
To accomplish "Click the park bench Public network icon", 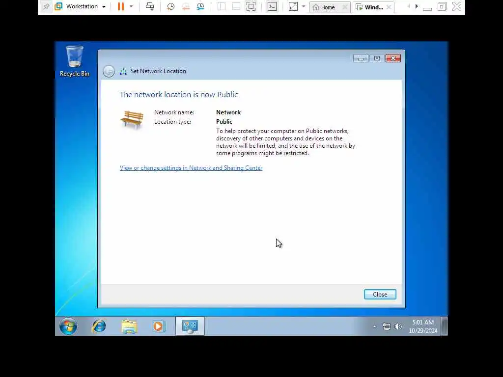I will pos(132,120).
